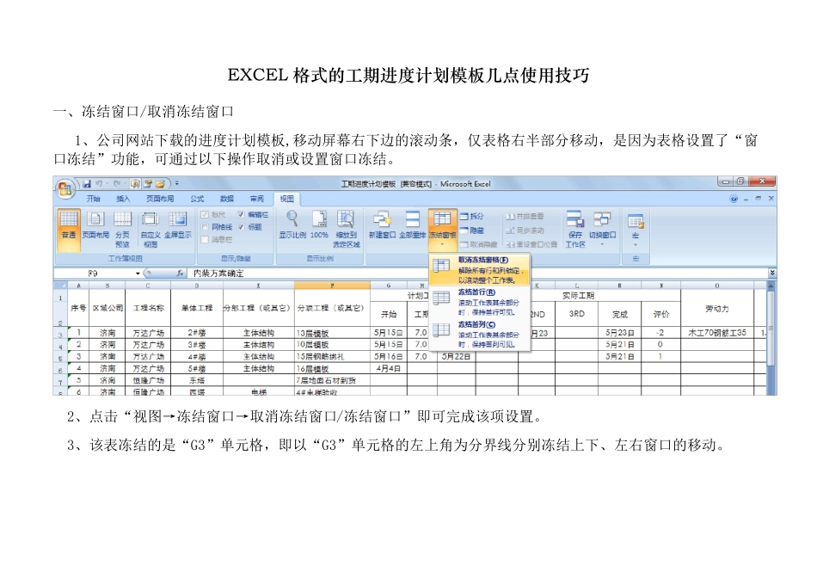Image resolution: width=817 pixels, height=578 pixels.
Task: Open the 审阅 Review ribbon tab
Action: click(x=257, y=199)
